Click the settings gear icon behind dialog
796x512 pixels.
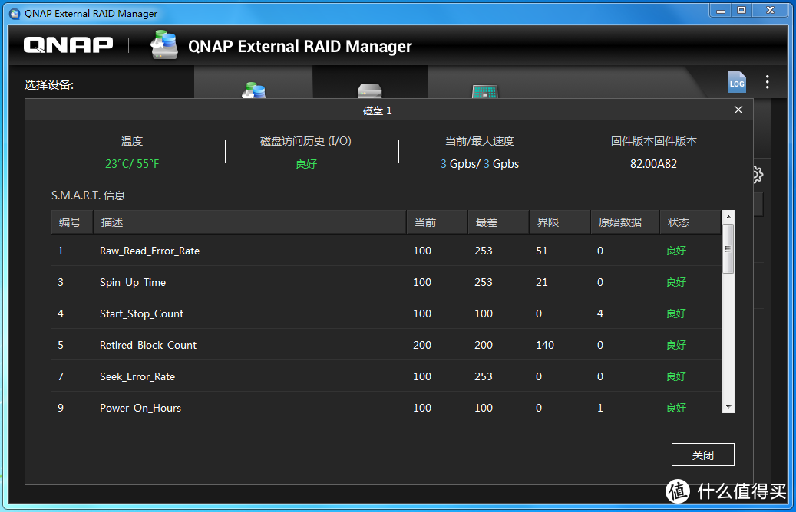pyautogui.click(x=758, y=175)
